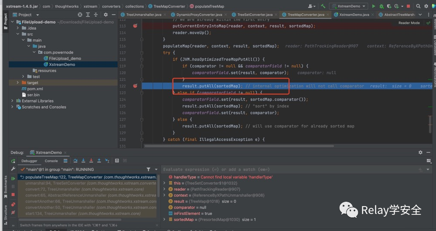436x231 pixels.
Task: Click Force Step Into red arrow
Action: (91, 161)
